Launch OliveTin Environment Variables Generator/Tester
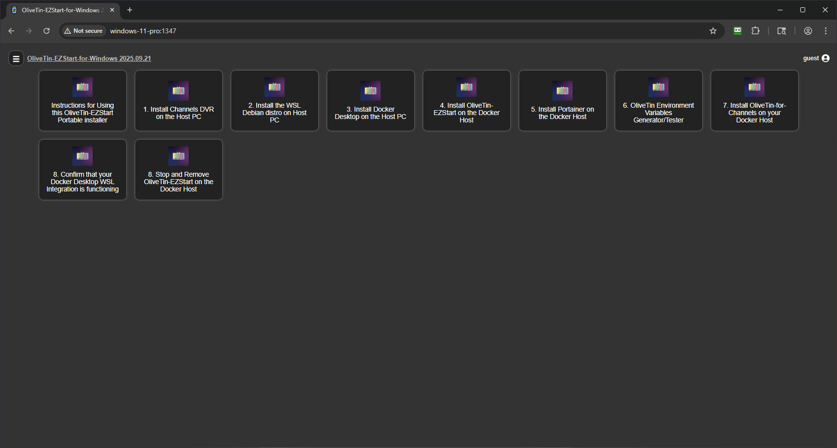Viewport: 837px width, 448px height. tap(659, 101)
